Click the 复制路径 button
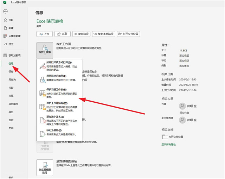This screenshot has height=179, width=225. pos(81,34)
